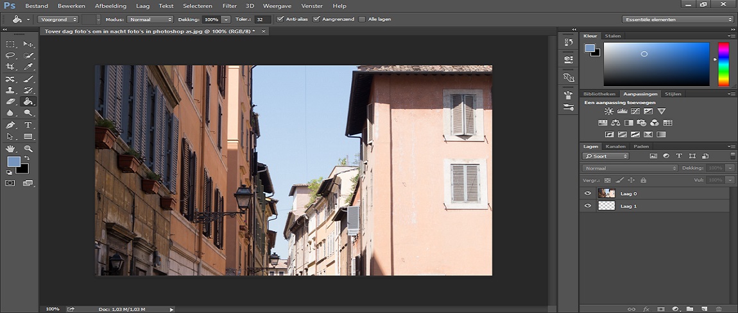
Task: Select the Dodge tool
Action: pyautogui.click(x=28, y=113)
